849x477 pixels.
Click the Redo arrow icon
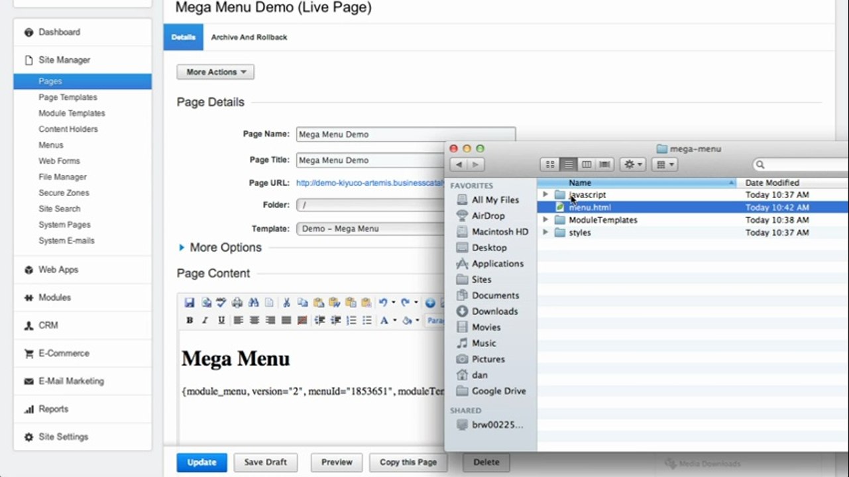point(405,303)
